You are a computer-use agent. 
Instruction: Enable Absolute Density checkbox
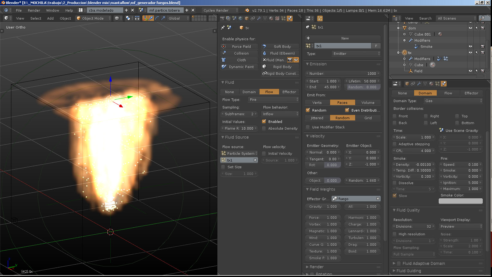pos(264,128)
